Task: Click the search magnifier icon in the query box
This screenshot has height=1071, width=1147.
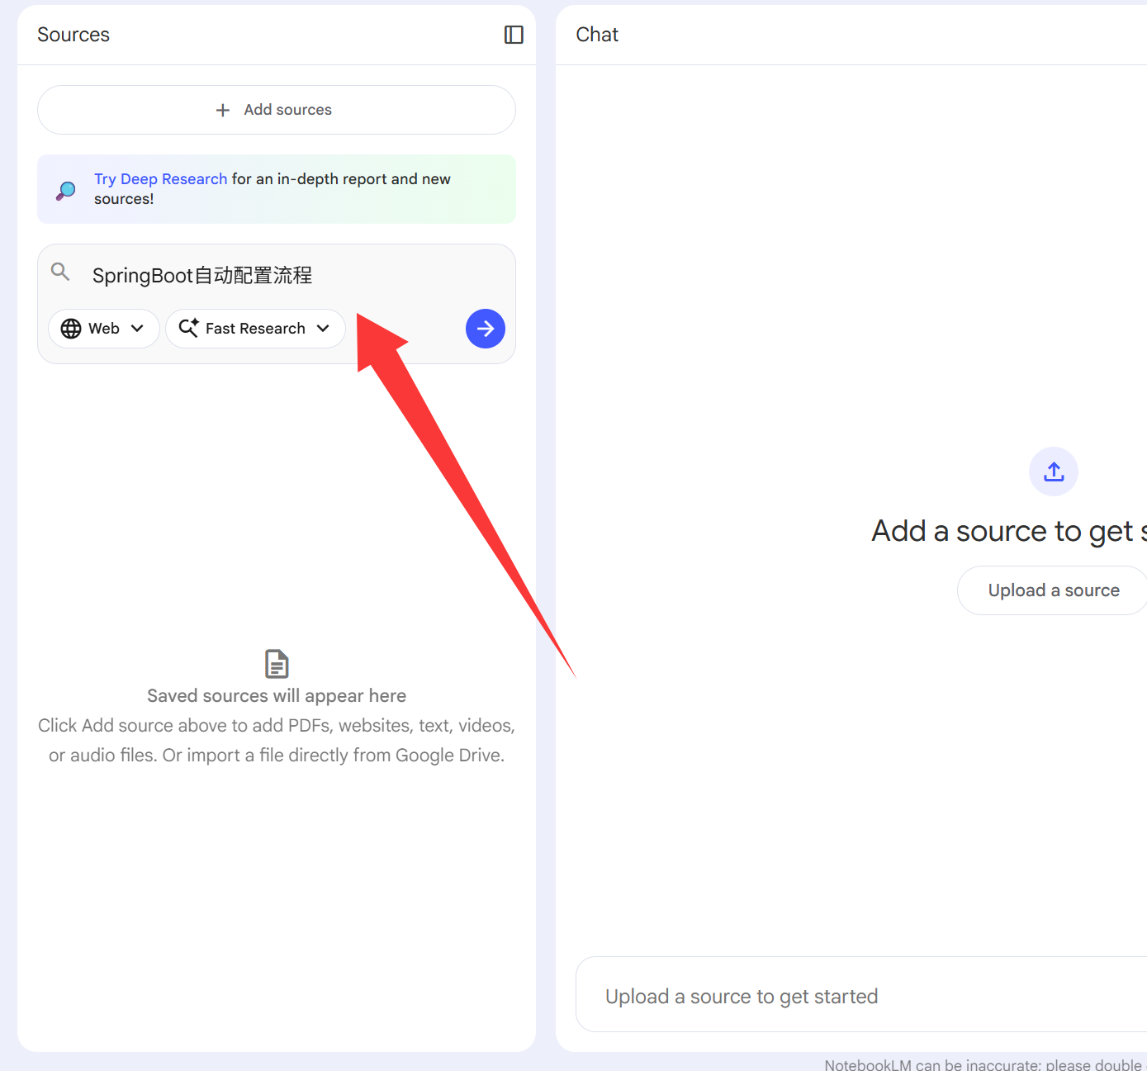Action: 60,272
